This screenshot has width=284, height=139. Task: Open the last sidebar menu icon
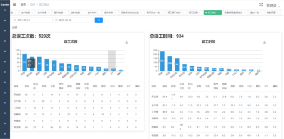[x=5, y=134]
